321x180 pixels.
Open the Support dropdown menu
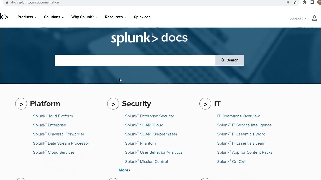click(x=298, y=18)
